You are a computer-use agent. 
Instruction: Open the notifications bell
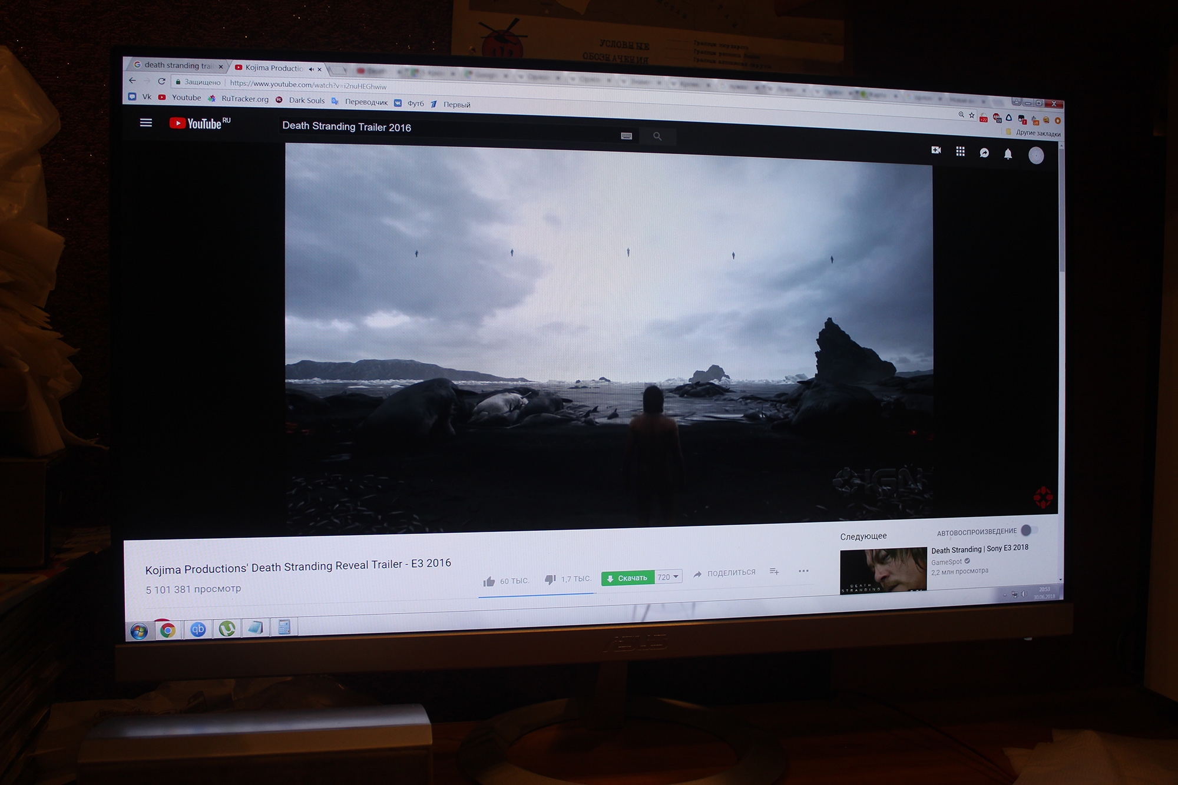coord(1008,154)
